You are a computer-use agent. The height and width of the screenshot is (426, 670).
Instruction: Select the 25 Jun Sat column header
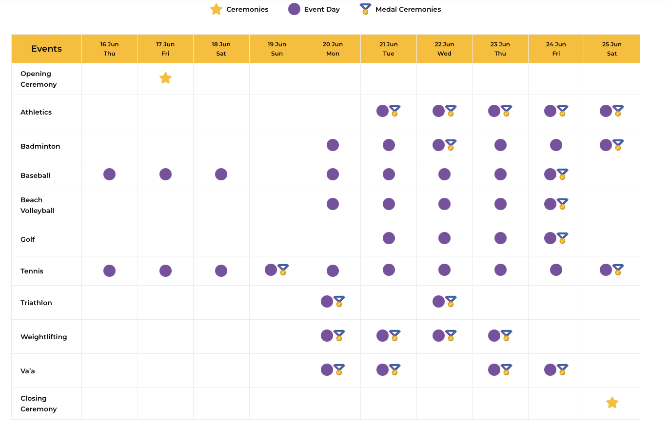(x=612, y=49)
